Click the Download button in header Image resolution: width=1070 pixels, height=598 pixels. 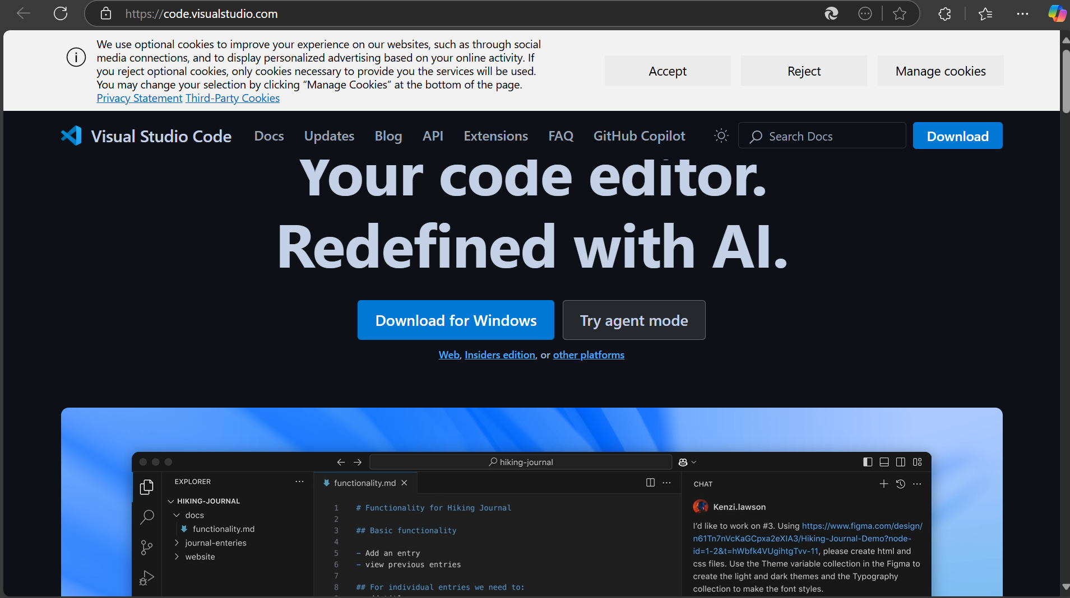[x=957, y=136]
